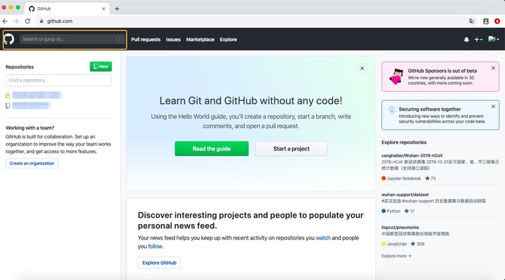Click the red Opera-style extension icon

click(497, 21)
